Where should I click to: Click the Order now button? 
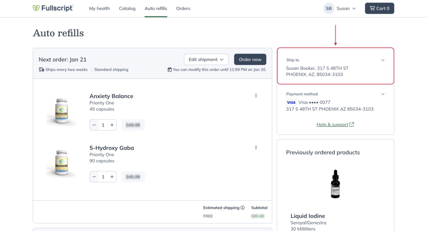(250, 59)
